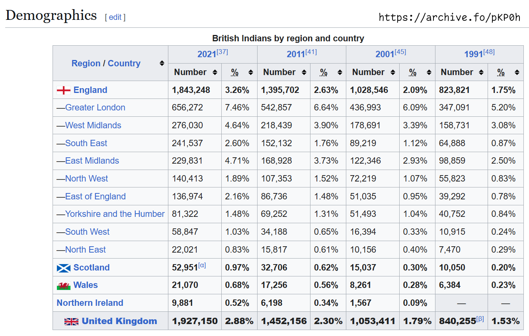This screenshot has width=529, height=336.
Task: Select the table caption 'British Indians by region and country'
Action: click(288, 39)
